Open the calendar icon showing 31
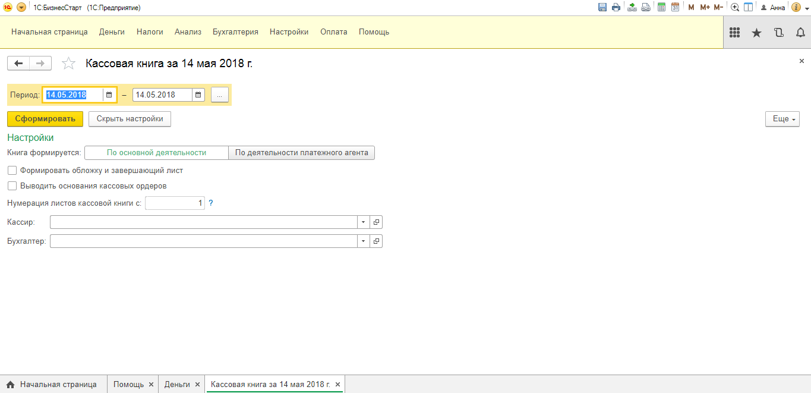 675,7
